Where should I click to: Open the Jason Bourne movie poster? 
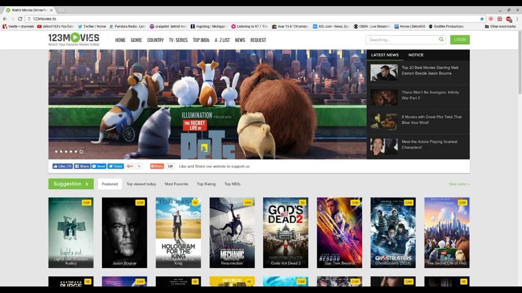click(124, 233)
